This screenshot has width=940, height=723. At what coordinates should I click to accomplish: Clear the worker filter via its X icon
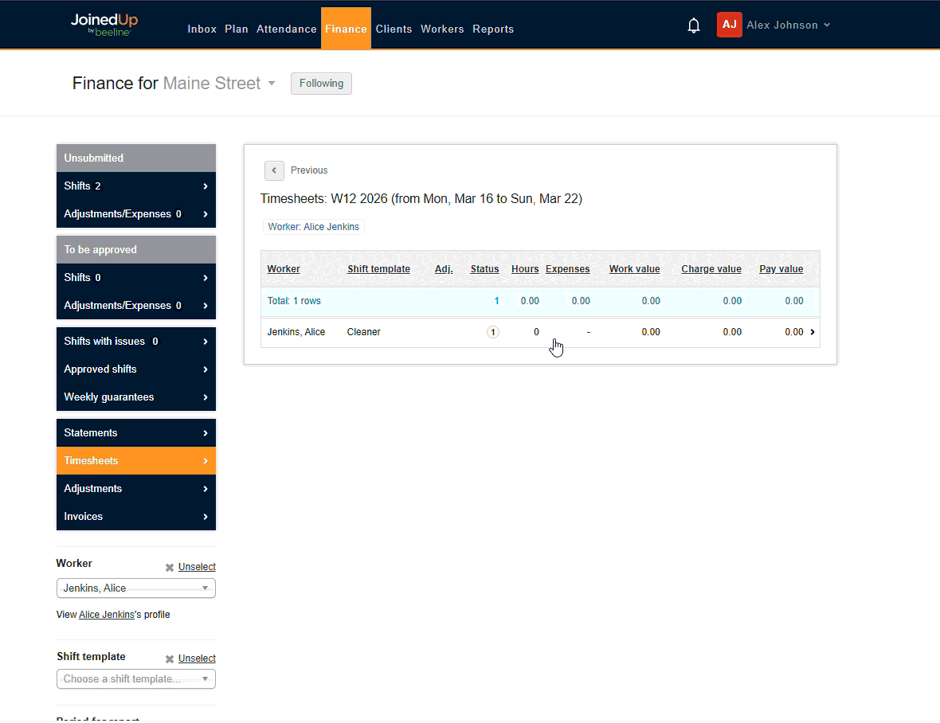tap(169, 567)
